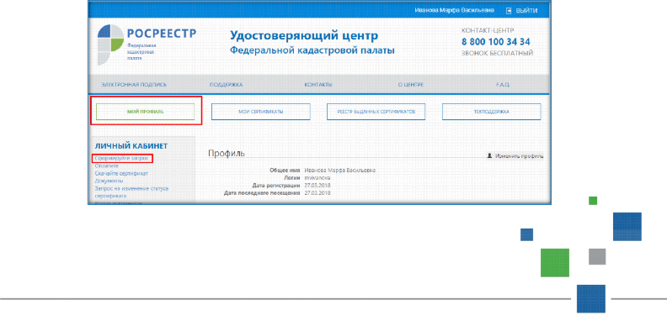The image size is (667, 315).
Task: Click ЗВОНОК БЕСПЛАТНЫЙ text
Action: 497,54
